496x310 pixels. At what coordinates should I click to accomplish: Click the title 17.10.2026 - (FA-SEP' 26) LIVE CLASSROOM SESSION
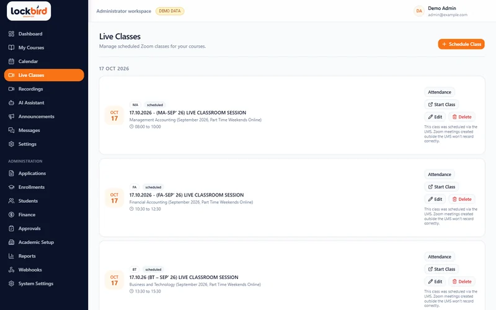click(x=187, y=195)
